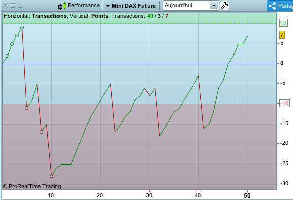The image size is (293, 200).
Task: Select the green 10 target level label
Action: (283, 23)
